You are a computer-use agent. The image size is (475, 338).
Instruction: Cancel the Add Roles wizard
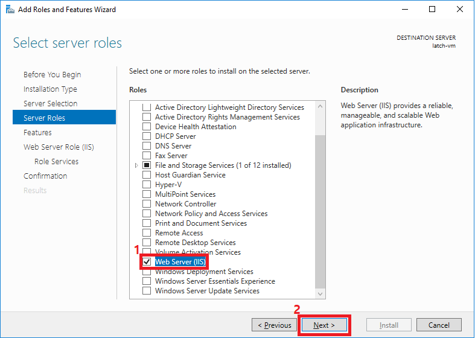(439, 325)
